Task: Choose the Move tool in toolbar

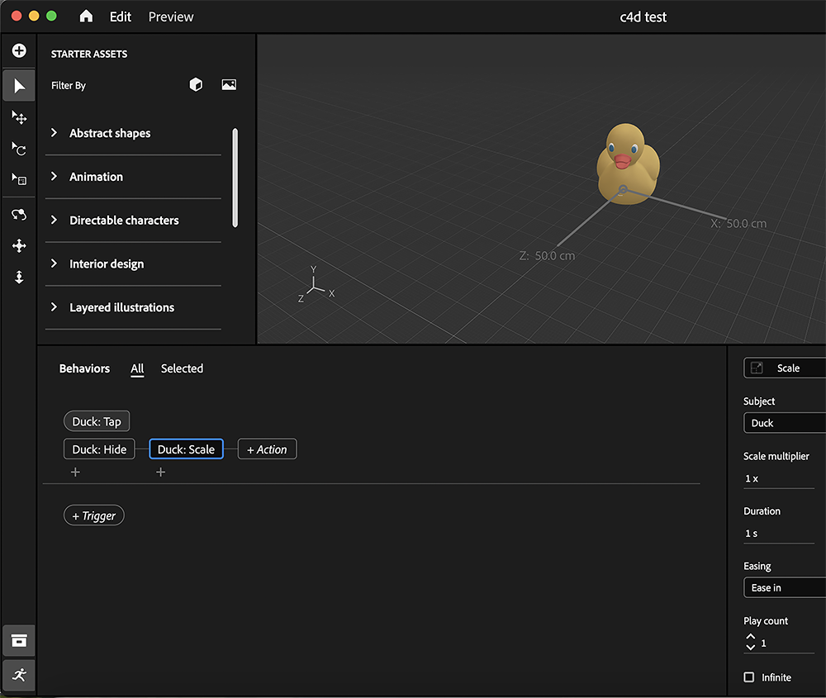Action: [18, 118]
